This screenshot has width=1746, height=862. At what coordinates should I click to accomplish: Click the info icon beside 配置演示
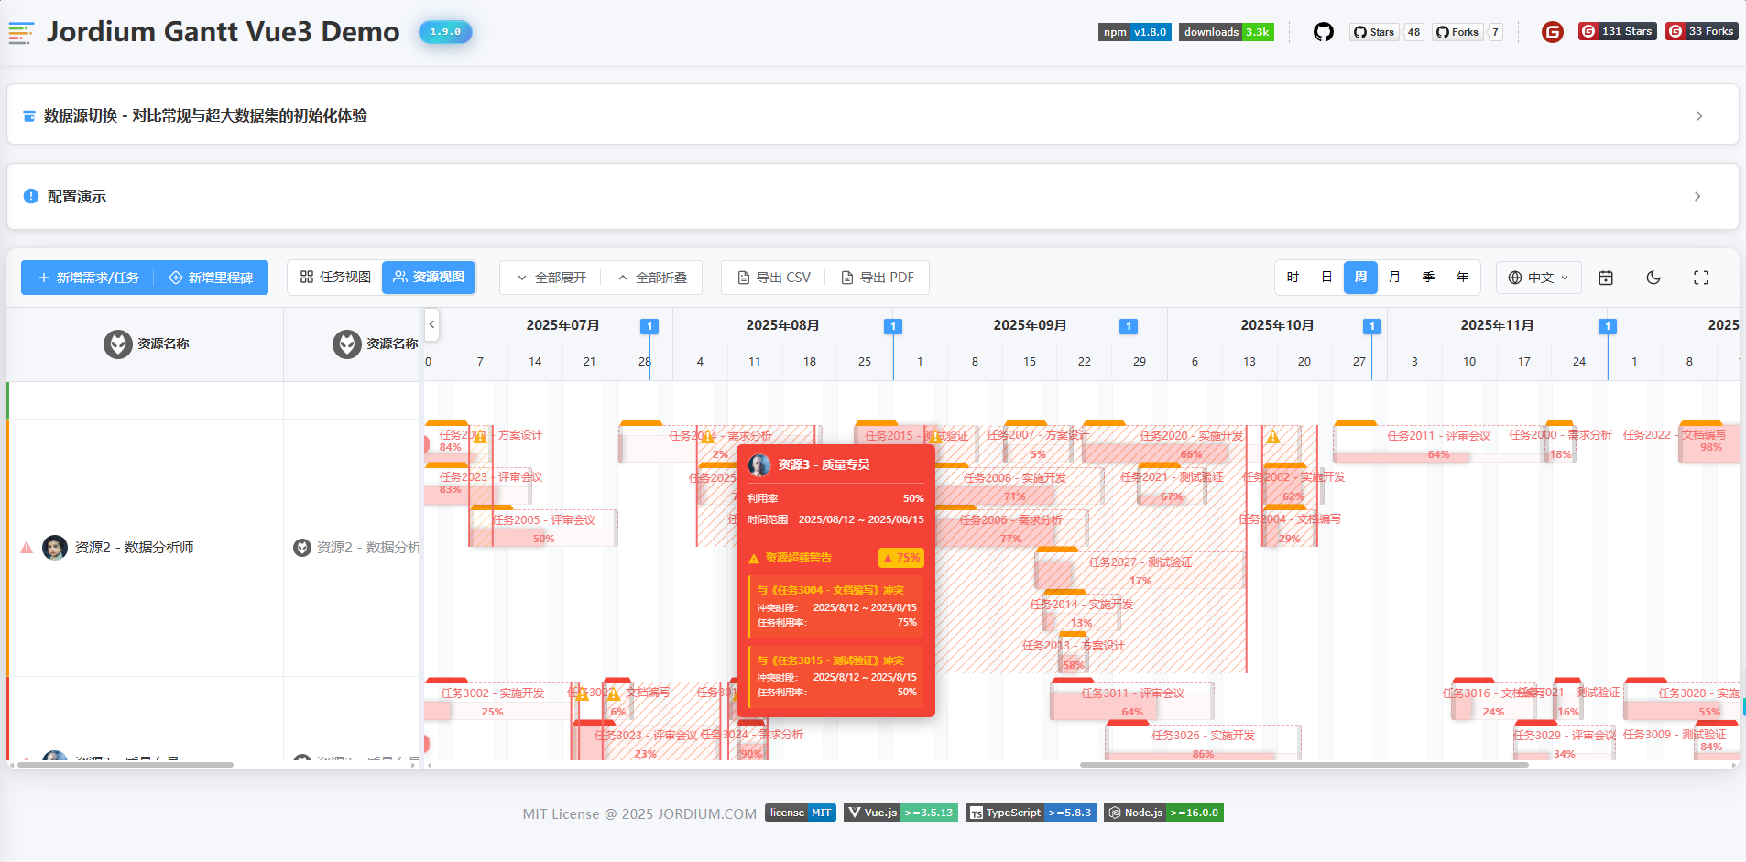(31, 196)
